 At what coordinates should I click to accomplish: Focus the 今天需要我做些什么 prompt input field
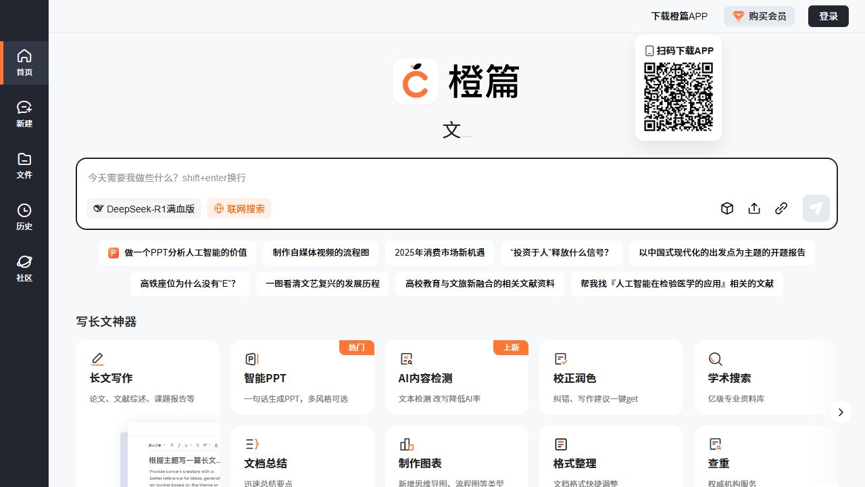[x=457, y=178]
